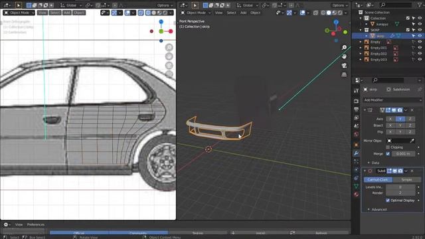Uncheck Merge checkbox
This screenshot has width=425, height=239.
388,153
